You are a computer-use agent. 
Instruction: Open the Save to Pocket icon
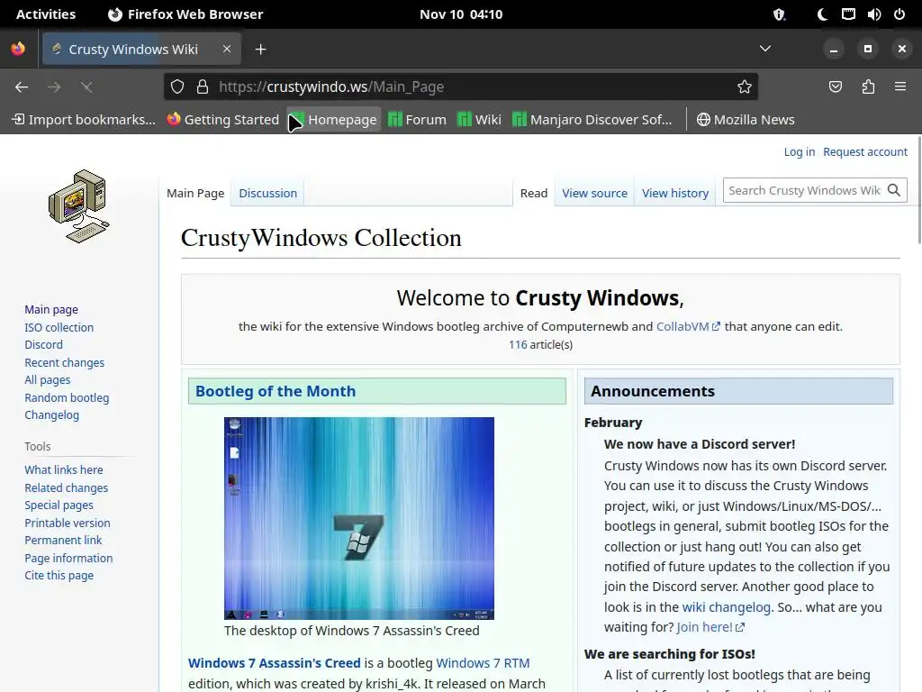pyautogui.click(x=836, y=87)
